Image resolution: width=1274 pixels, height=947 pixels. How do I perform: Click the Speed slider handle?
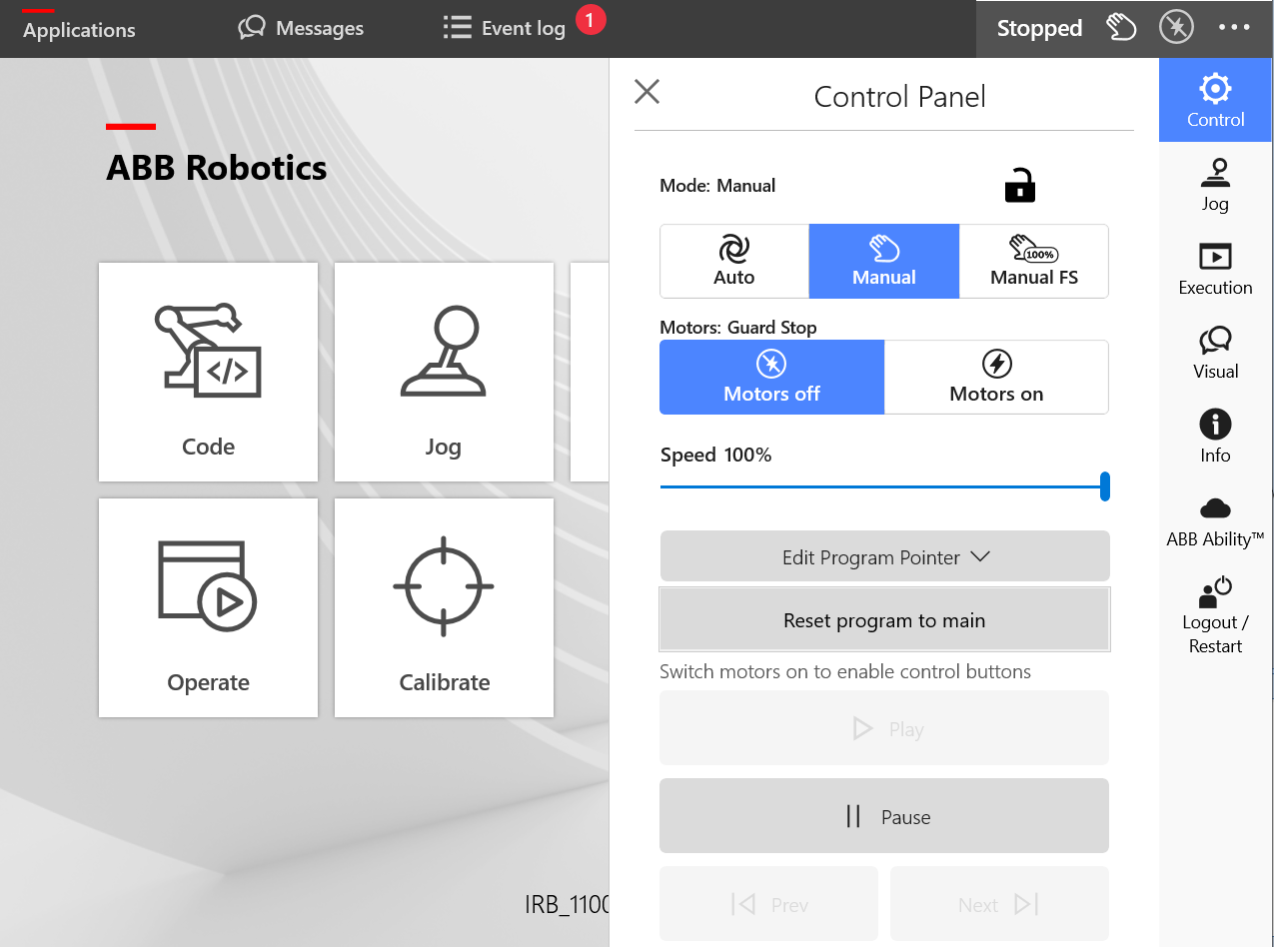pos(1105,486)
